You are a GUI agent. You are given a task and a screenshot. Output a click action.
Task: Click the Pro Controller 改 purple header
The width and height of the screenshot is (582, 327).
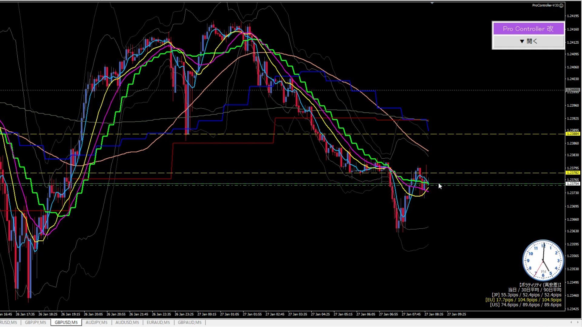528,29
